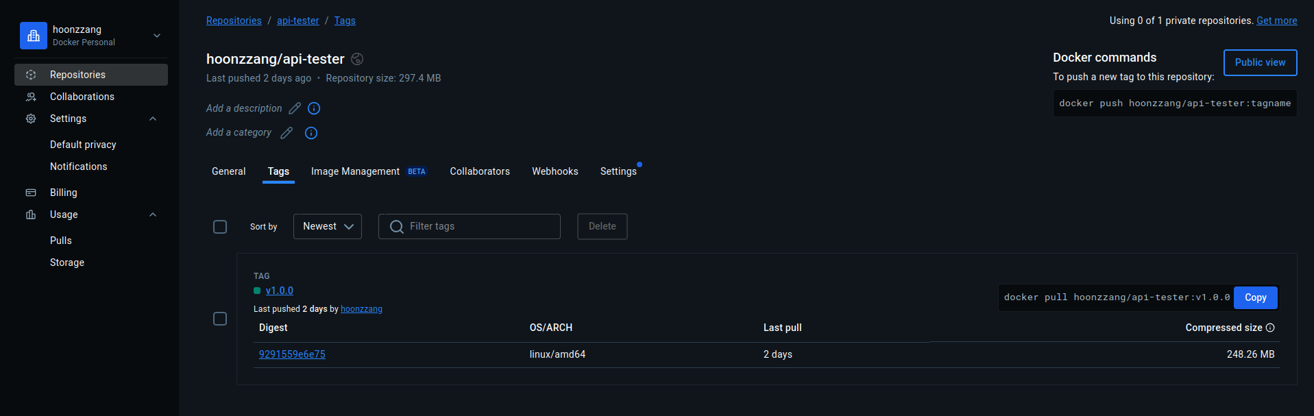Viewport: 1314px width, 416px height.
Task: Click the globe visibility icon beside repository name
Action: (x=357, y=59)
